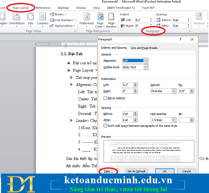Click the dialog Spacing After field

click(x=128, y=120)
